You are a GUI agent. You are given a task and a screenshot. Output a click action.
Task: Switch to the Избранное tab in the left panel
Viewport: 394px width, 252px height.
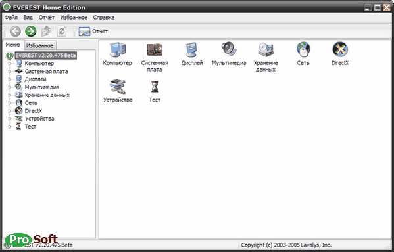tap(40, 45)
